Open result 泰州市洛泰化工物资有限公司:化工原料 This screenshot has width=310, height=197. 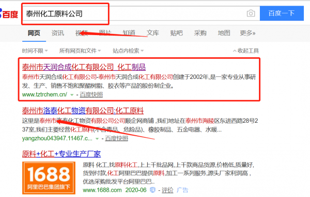click(83, 111)
